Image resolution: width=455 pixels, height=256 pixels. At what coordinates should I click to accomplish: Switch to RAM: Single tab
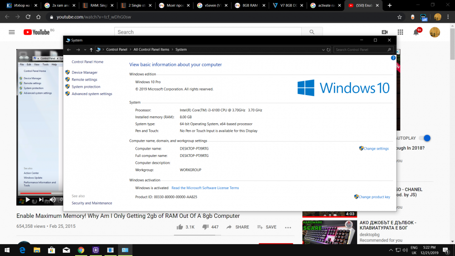coord(98,5)
